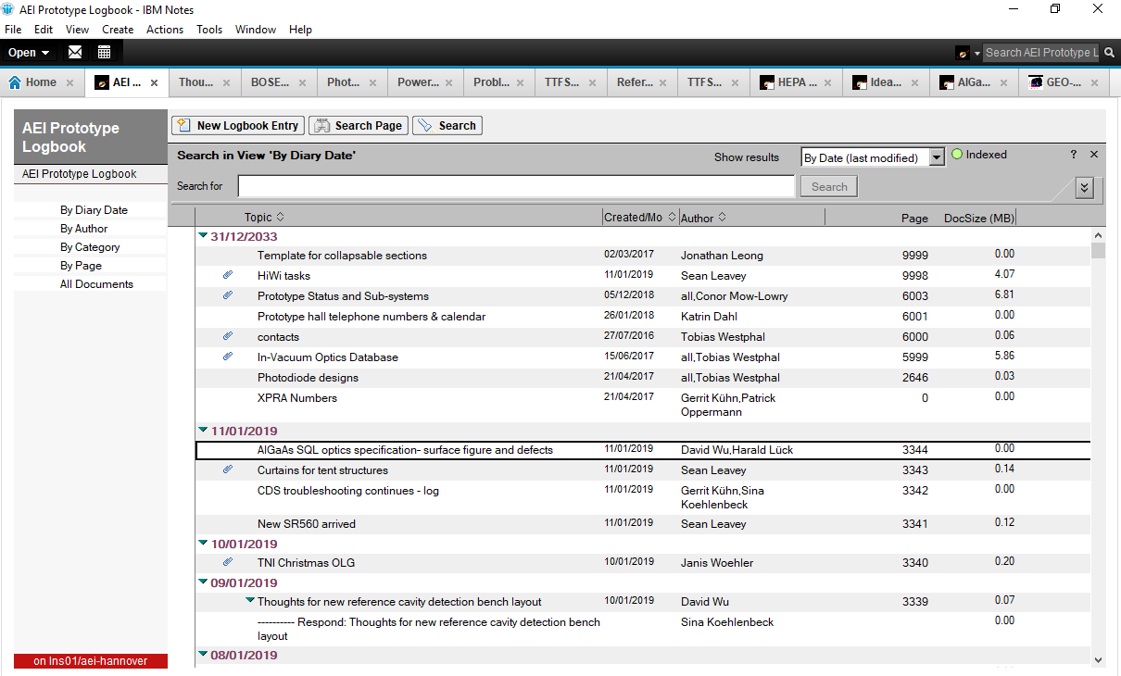Toggle sort order on the Author column
The image size is (1121, 676).
point(721,217)
